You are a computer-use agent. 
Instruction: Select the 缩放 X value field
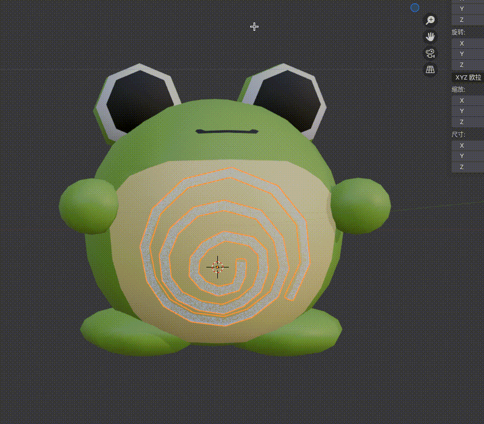[468, 101]
